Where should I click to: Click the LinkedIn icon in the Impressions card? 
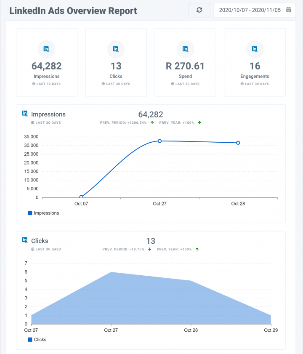tap(46, 49)
